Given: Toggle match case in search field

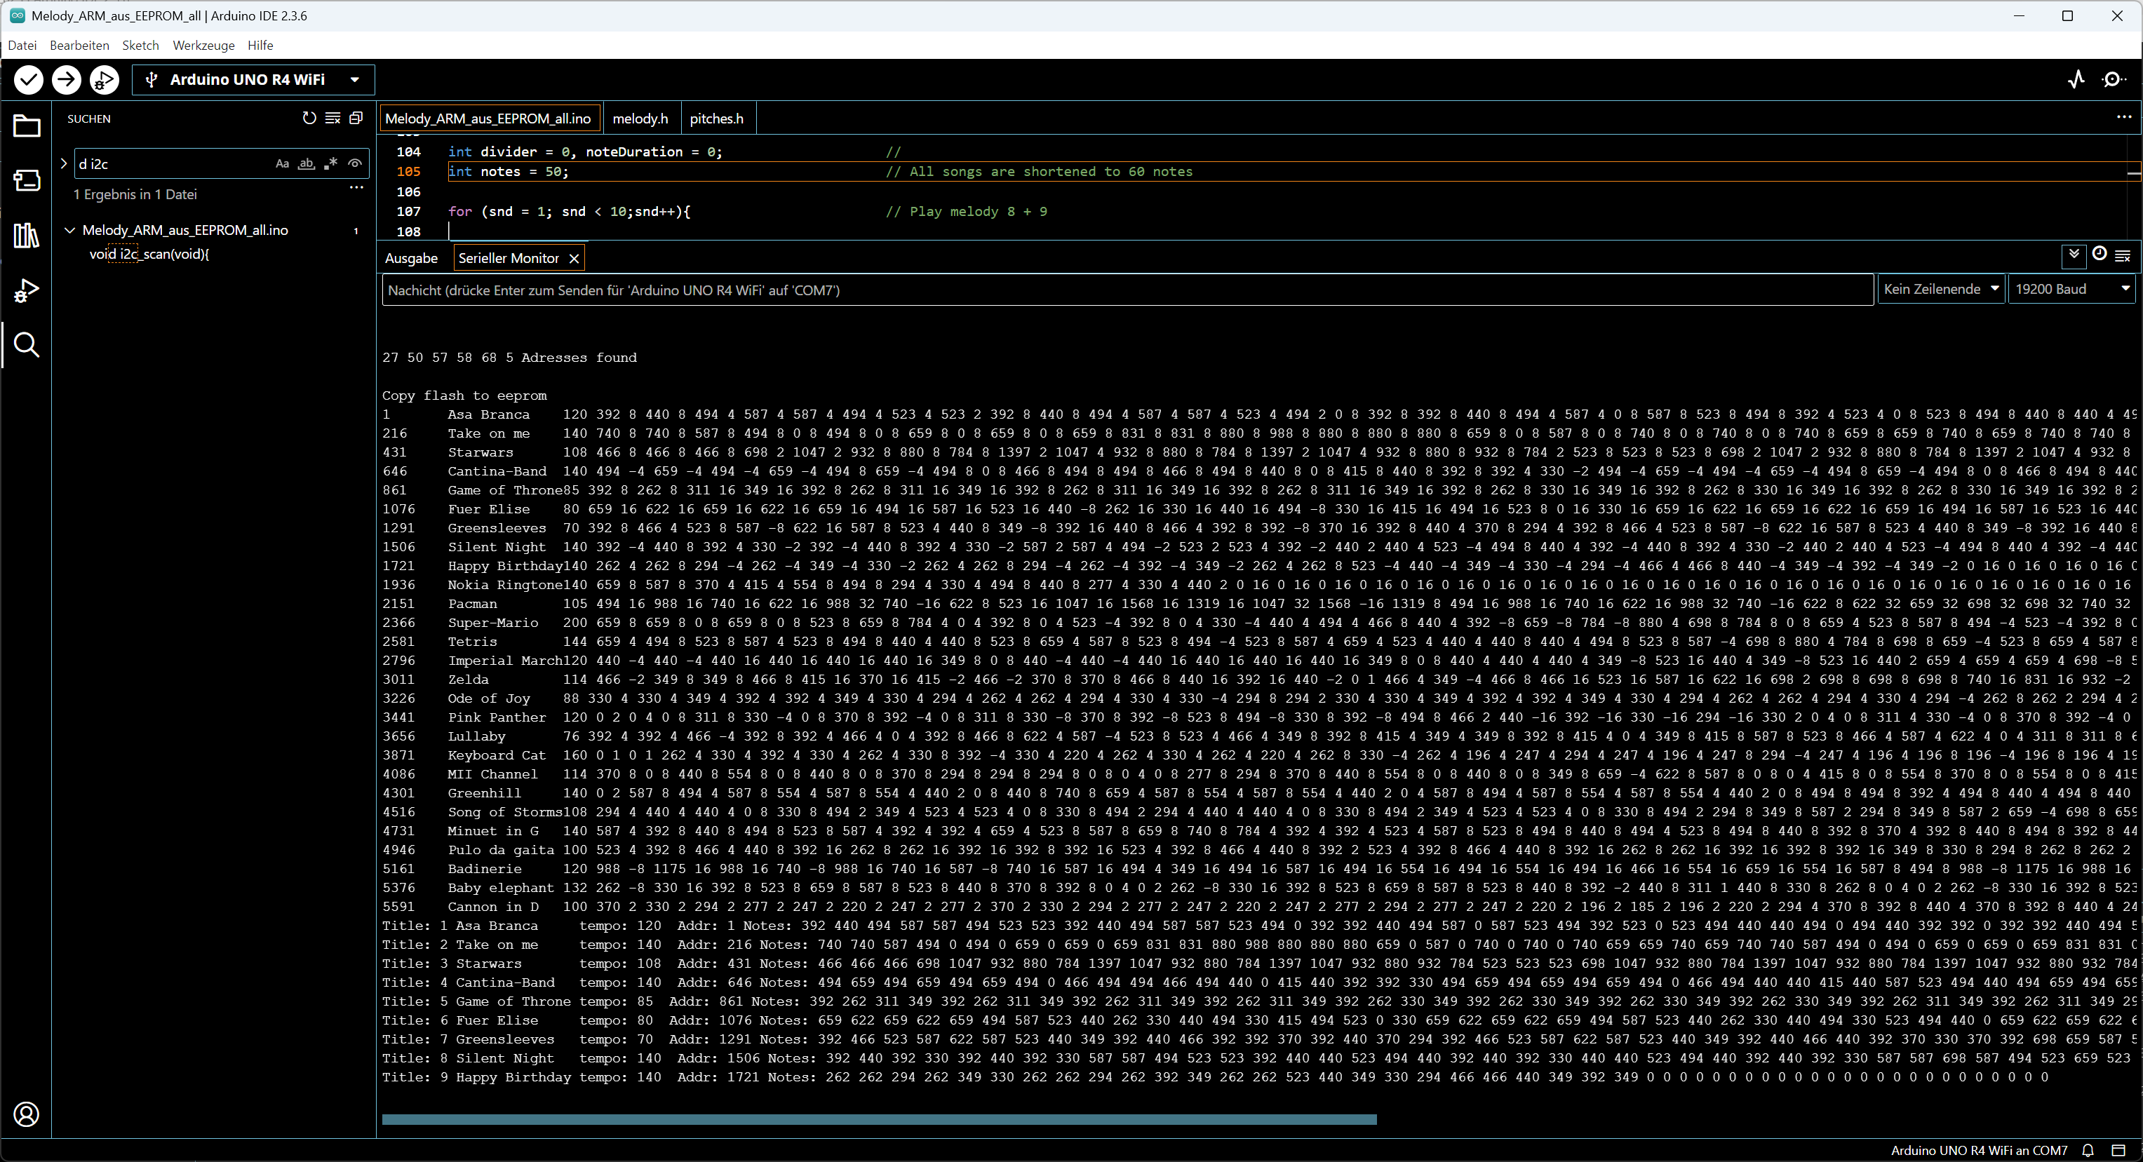Looking at the screenshot, I should click(x=282, y=164).
